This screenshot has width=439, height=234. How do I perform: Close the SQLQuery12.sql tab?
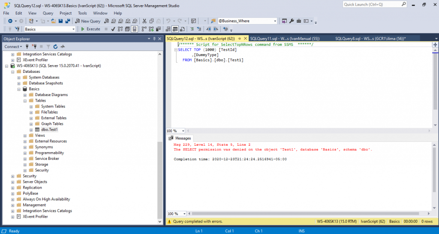tap(245, 39)
